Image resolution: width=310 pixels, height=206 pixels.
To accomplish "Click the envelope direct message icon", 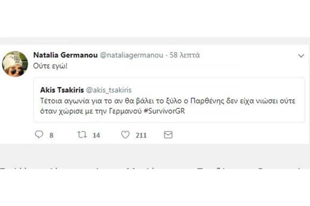I will (x=168, y=135).
